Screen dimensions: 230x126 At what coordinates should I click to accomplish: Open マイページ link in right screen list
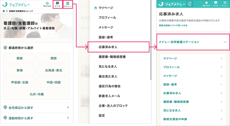coord(170,59)
